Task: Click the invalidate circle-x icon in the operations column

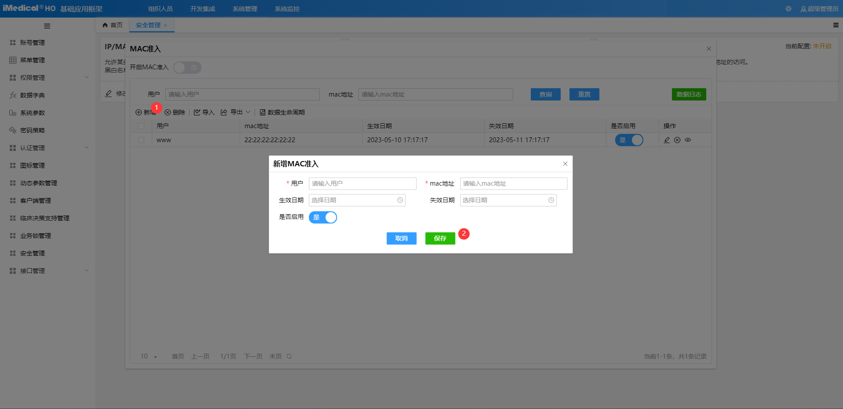Action: pyautogui.click(x=677, y=140)
